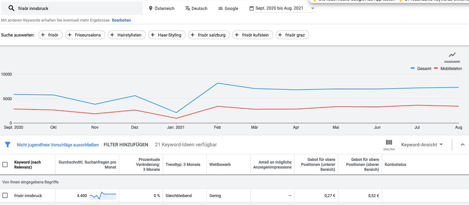469x205 pixels.
Task: Click the plus icon on frisör chip
Action: tap(43, 35)
